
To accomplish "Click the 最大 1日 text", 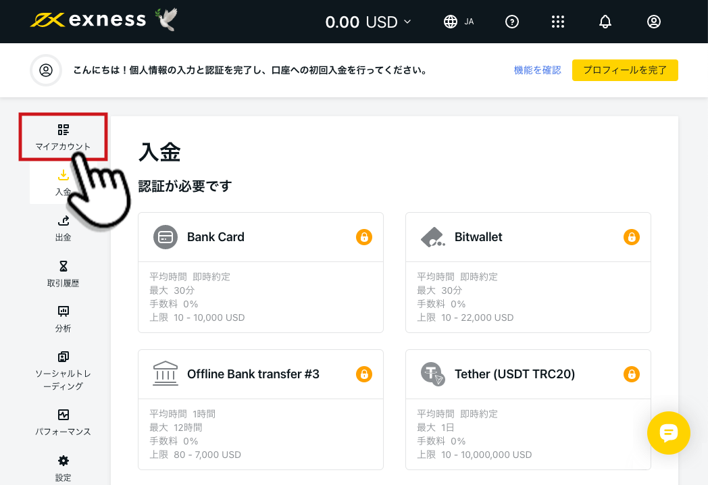I will tap(435, 427).
